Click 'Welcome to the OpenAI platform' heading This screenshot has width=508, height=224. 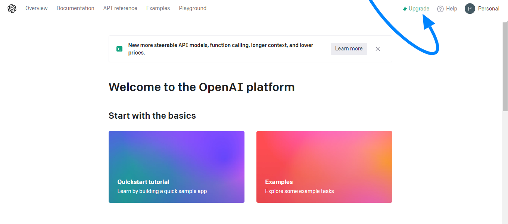202,87
